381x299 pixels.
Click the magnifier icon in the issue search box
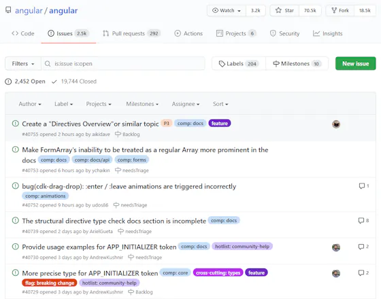tap(48, 64)
